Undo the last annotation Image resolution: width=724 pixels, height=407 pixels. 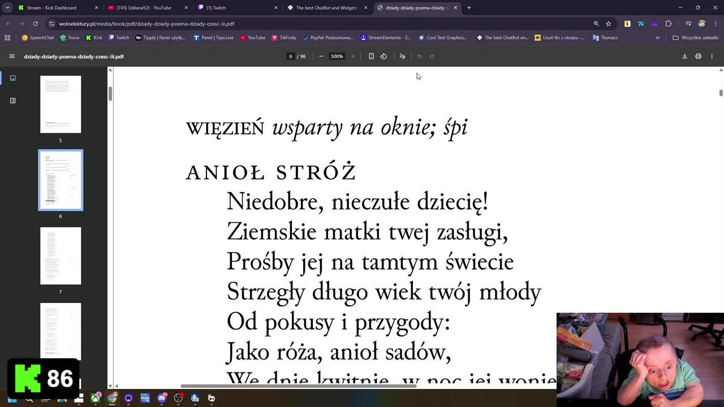[x=420, y=57]
